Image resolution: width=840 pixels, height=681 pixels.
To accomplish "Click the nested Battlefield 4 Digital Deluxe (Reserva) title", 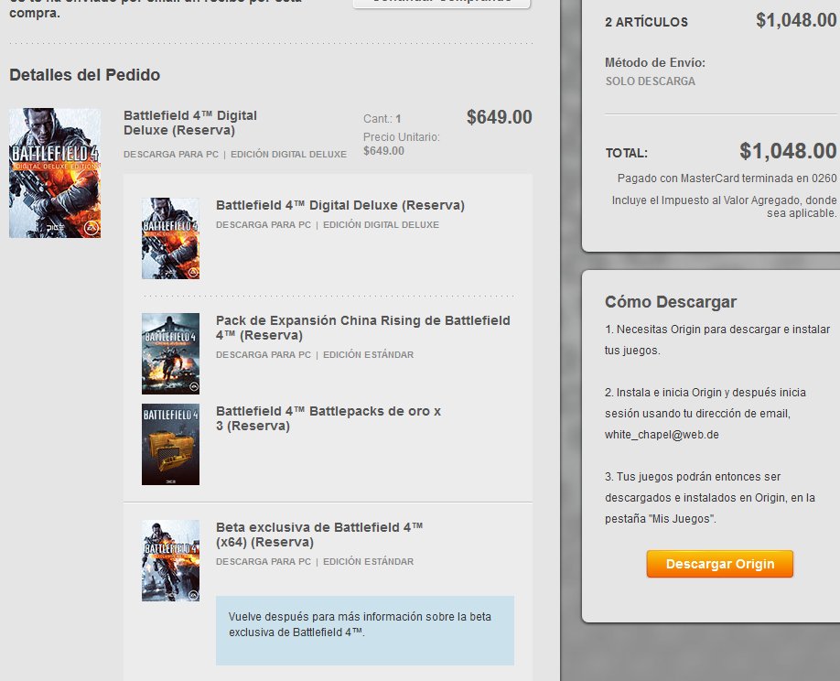I will click(x=340, y=205).
